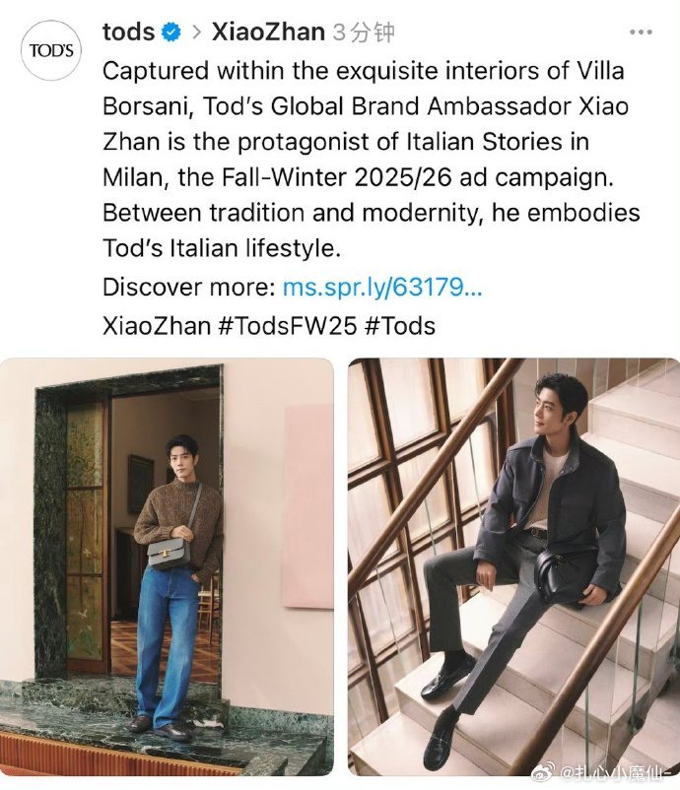Click the 3分钟 post timestamp

tap(364, 33)
